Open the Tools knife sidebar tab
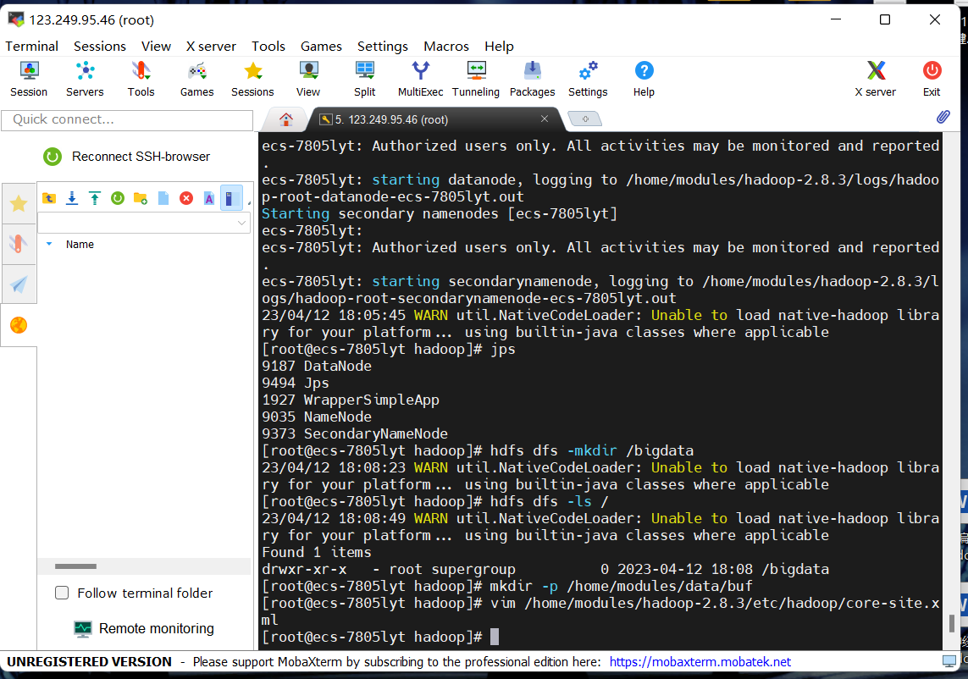Viewport: 968px width, 679px height. [x=19, y=244]
